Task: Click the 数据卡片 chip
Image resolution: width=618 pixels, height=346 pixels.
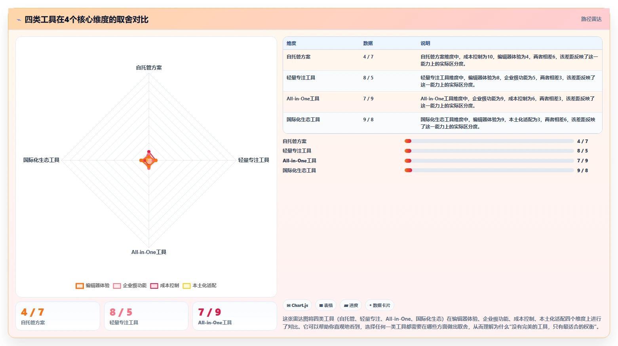Action: click(379, 305)
